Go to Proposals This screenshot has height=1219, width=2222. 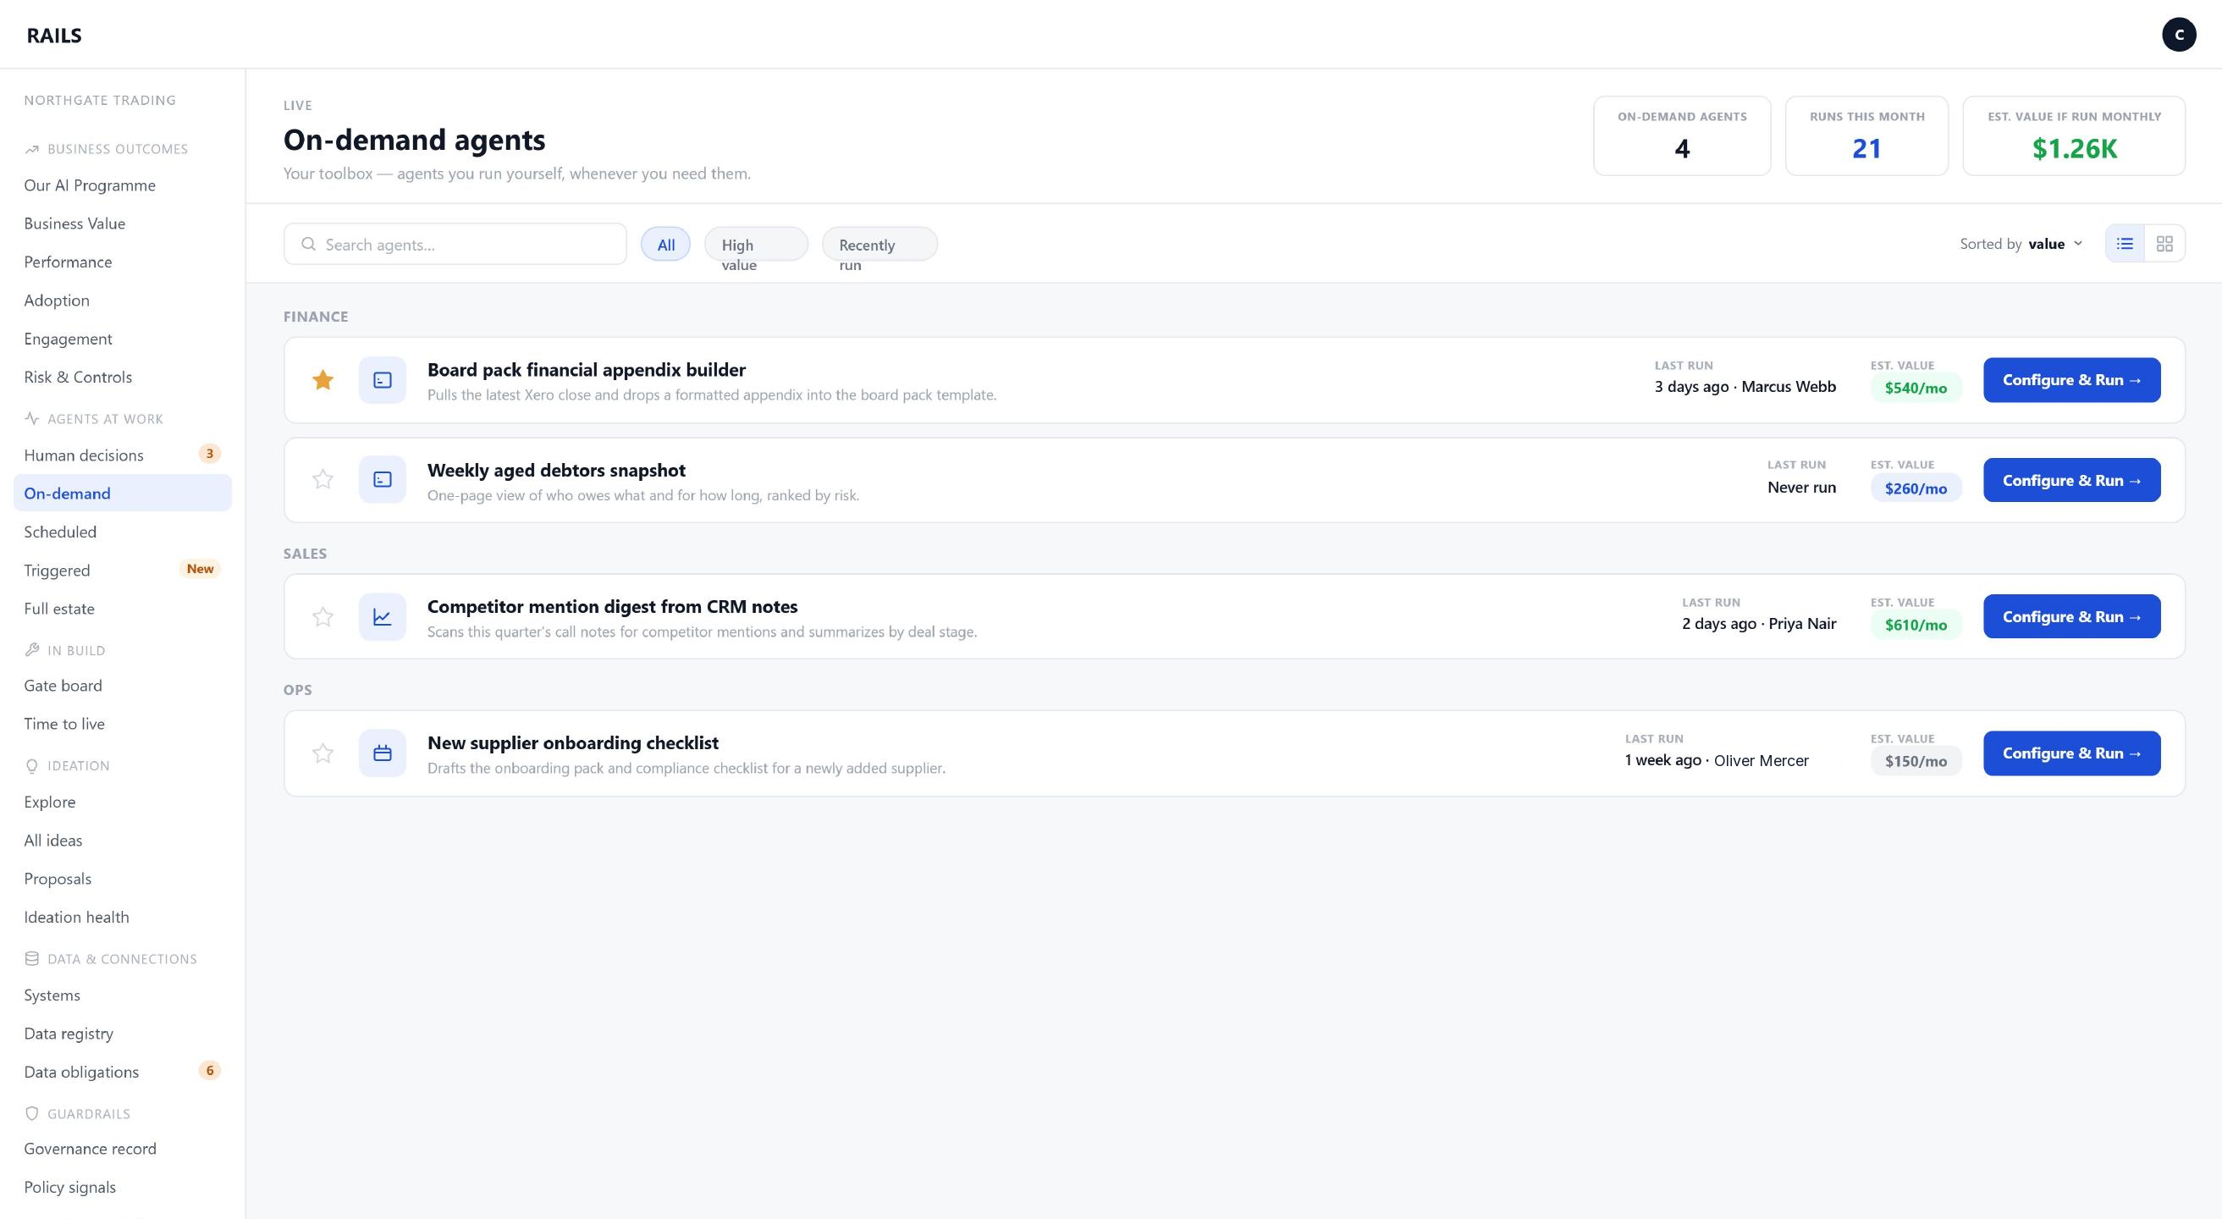(123, 878)
